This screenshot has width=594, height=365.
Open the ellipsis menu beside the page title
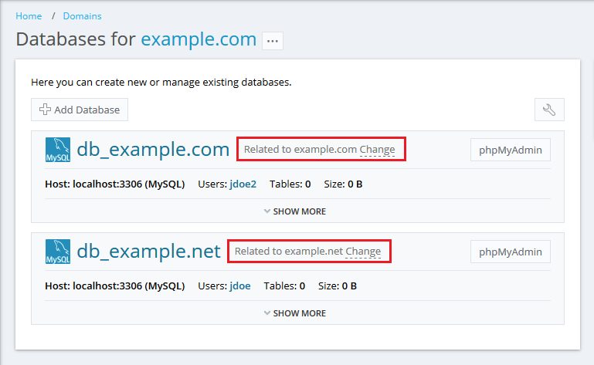click(273, 41)
